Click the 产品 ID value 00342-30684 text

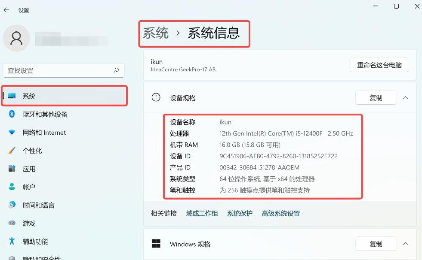pyautogui.click(x=259, y=167)
